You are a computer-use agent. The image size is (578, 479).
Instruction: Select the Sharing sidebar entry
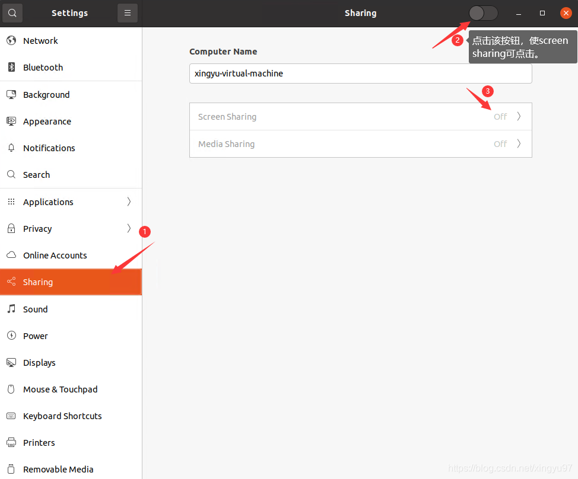point(71,282)
